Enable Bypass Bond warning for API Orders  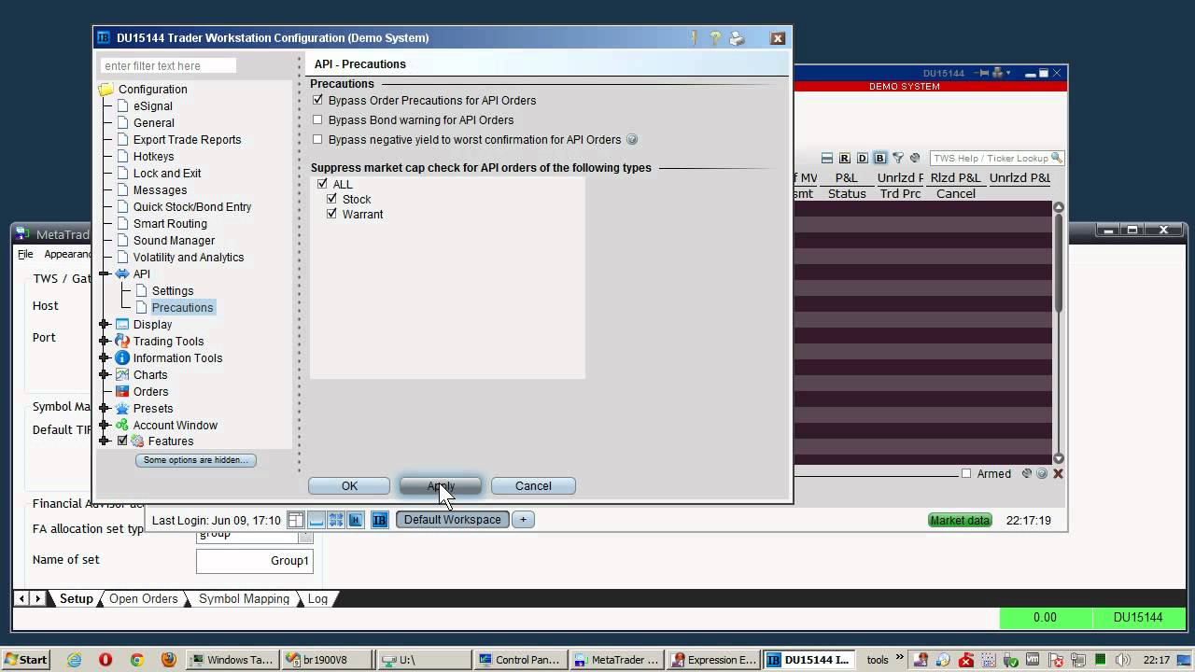[x=318, y=119]
